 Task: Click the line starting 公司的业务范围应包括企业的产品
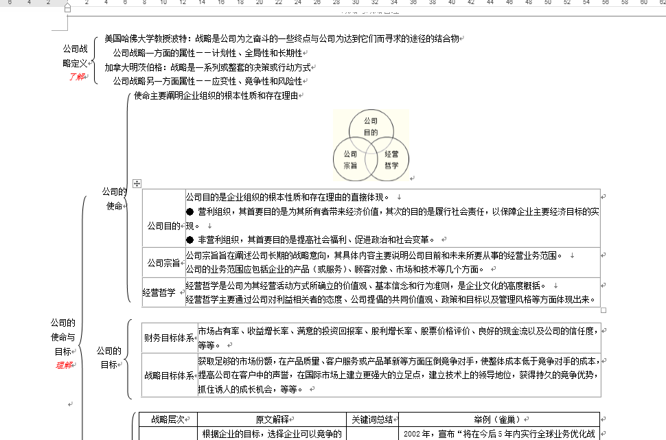coord(334,269)
